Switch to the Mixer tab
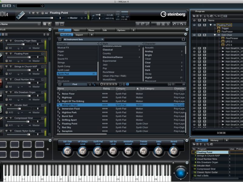Image resolution: width=243 pixels, height=182 pixels. click(x=91, y=30)
